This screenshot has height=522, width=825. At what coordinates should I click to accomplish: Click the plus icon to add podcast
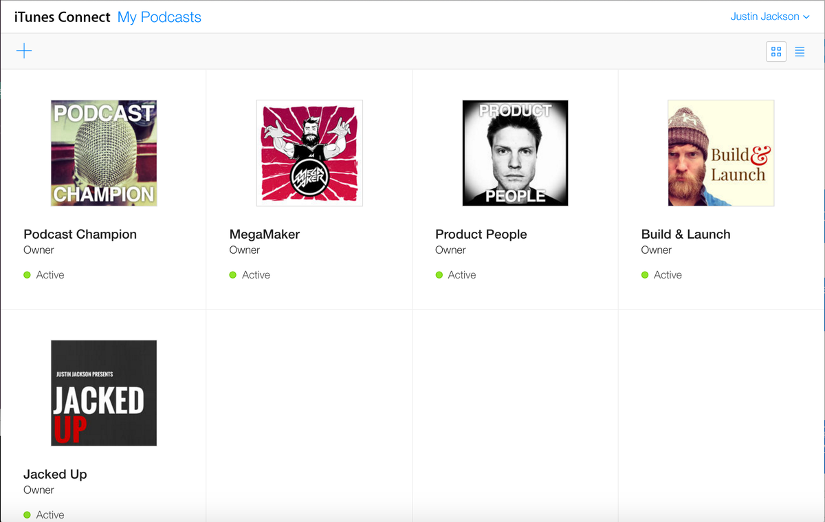click(x=24, y=51)
